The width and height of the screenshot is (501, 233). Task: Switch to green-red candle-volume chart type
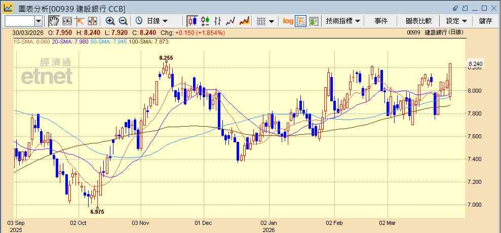pyautogui.click(x=206, y=21)
